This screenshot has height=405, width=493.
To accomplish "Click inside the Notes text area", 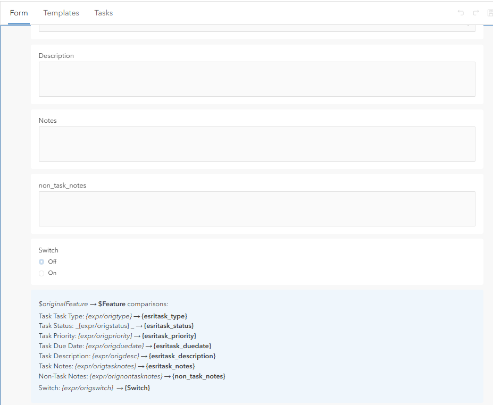I will [257, 144].
